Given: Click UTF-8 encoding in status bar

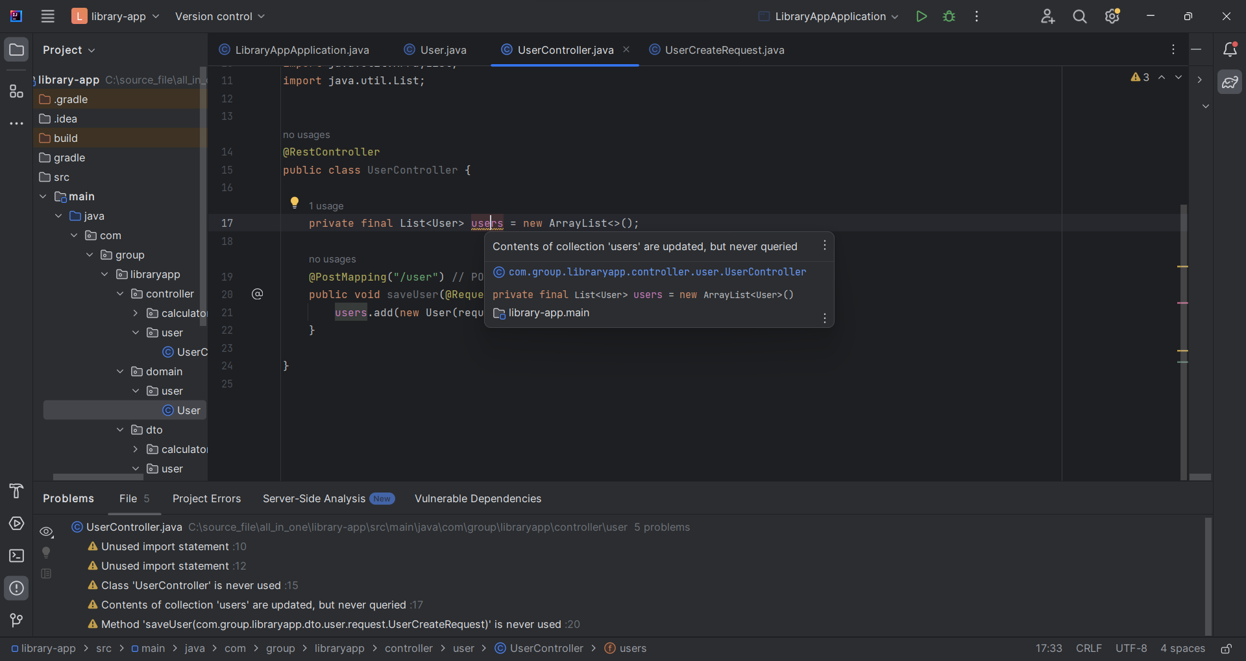Looking at the screenshot, I should coord(1131,649).
